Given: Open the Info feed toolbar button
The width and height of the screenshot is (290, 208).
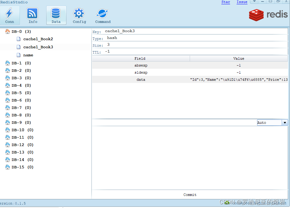Looking at the screenshot, I should (x=33, y=15).
